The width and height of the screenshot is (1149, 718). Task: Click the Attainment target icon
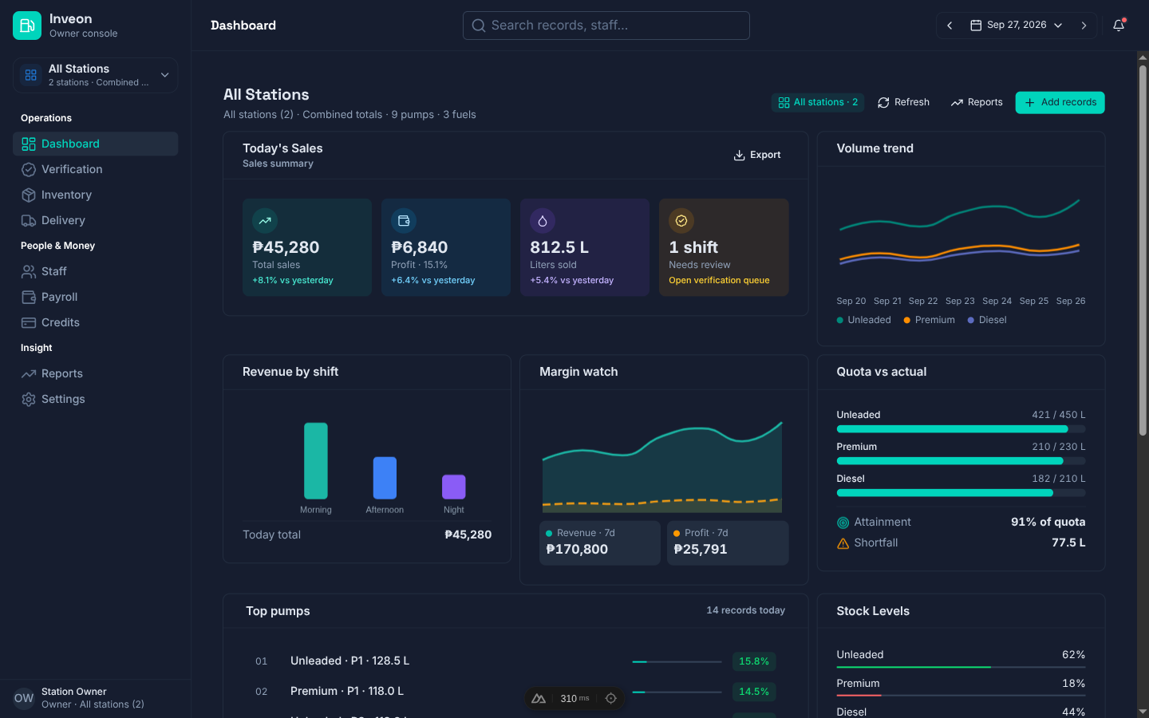point(843,523)
